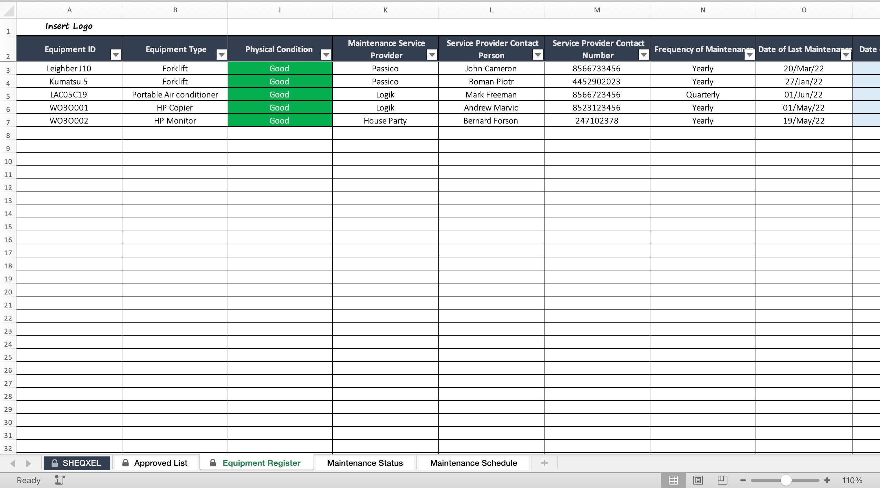The image size is (880, 488).
Task: Click the zoom in plus icon
Action: coord(827,480)
